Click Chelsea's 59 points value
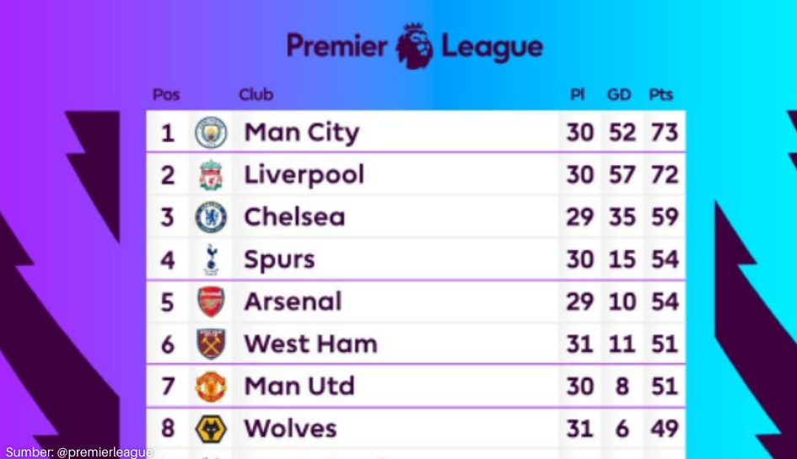Viewport: 797px width, 459px height. tap(665, 217)
